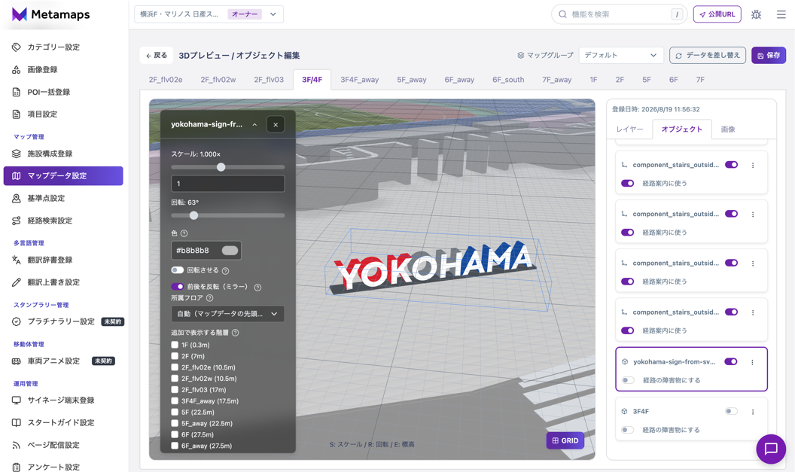Click the 戻る back button
The image size is (795, 472).
(x=156, y=55)
